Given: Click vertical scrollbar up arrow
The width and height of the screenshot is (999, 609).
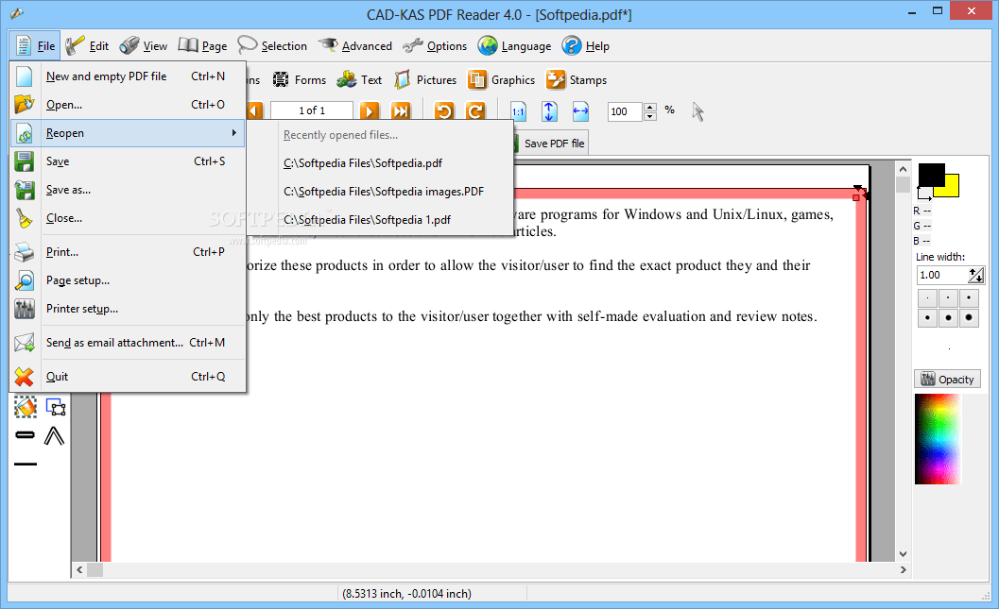Looking at the screenshot, I should (x=903, y=169).
